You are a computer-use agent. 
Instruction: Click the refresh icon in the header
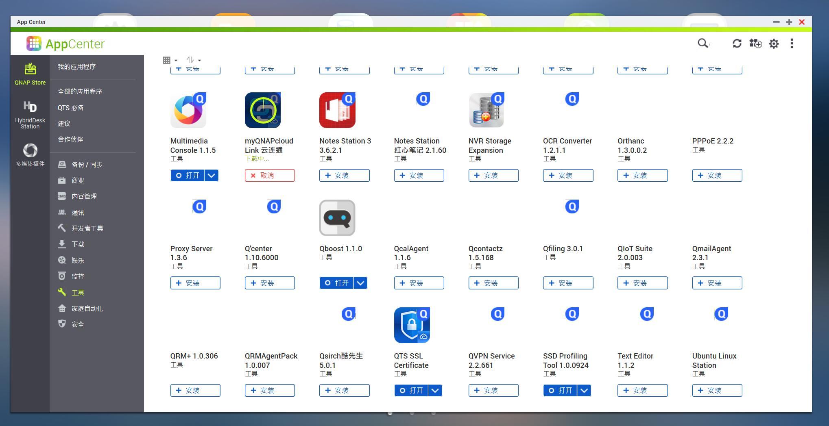737,43
